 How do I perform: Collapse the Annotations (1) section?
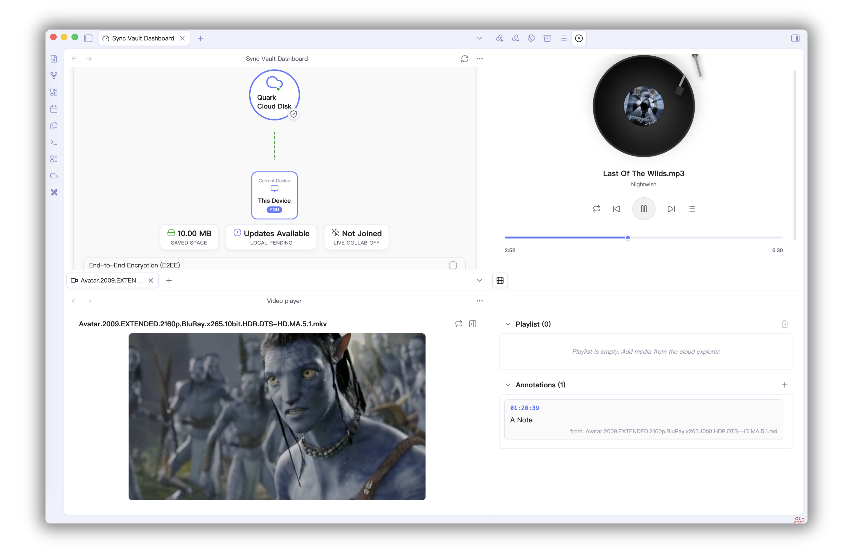(508, 385)
